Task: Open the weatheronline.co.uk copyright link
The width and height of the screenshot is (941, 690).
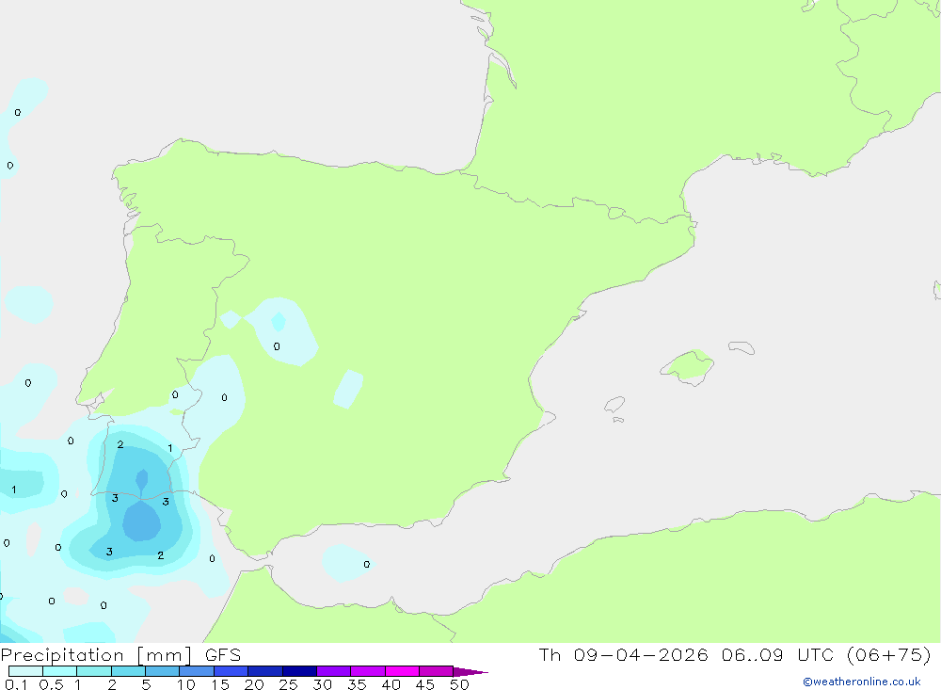Action: click(861, 682)
